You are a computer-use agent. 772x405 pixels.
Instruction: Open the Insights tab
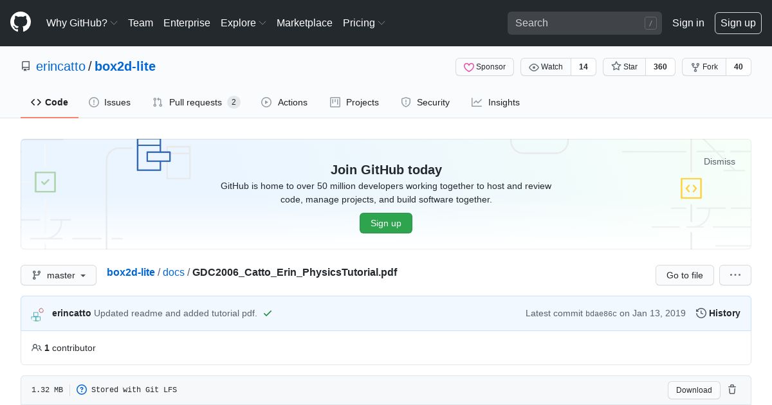pyautogui.click(x=495, y=102)
